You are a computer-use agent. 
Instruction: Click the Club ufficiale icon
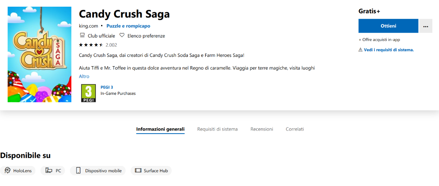[x=82, y=36]
